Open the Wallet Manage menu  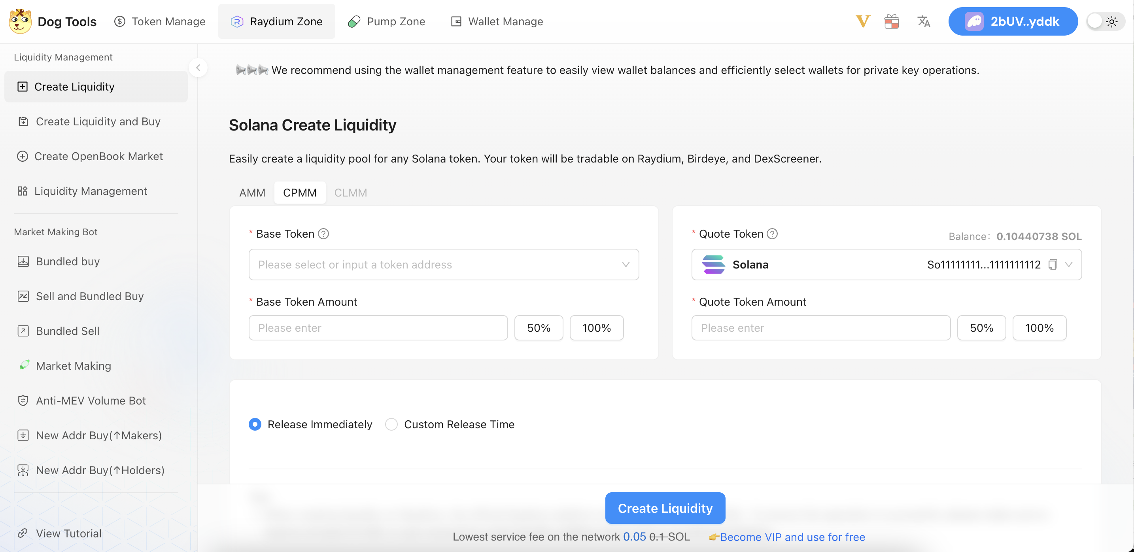click(x=497, y=21)
